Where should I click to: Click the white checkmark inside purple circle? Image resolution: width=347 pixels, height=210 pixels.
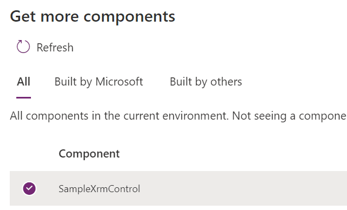point(29,188)
